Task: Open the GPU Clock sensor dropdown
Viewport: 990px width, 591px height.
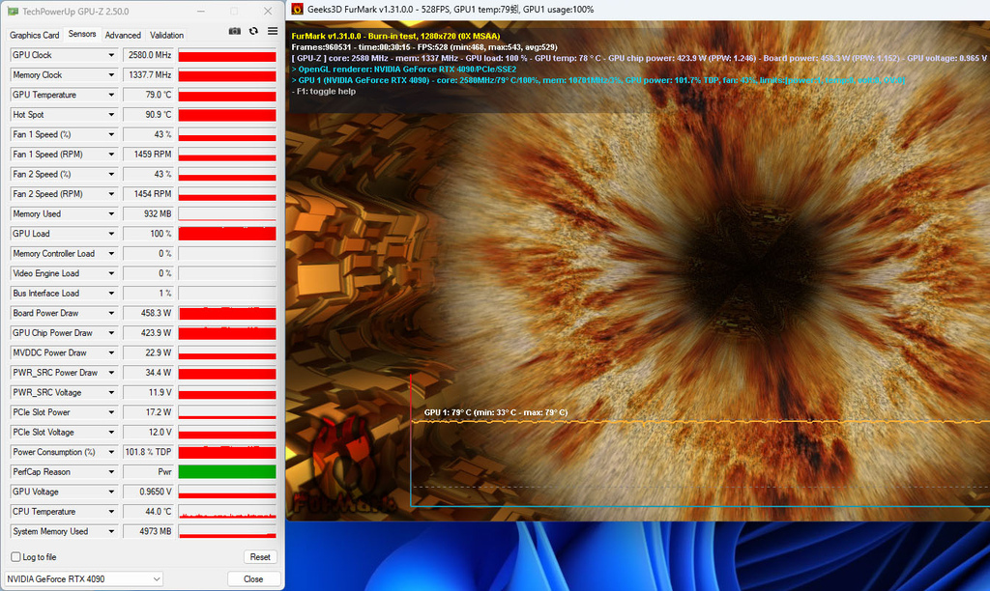Action: pyautogui.click(x=111, y=55)
